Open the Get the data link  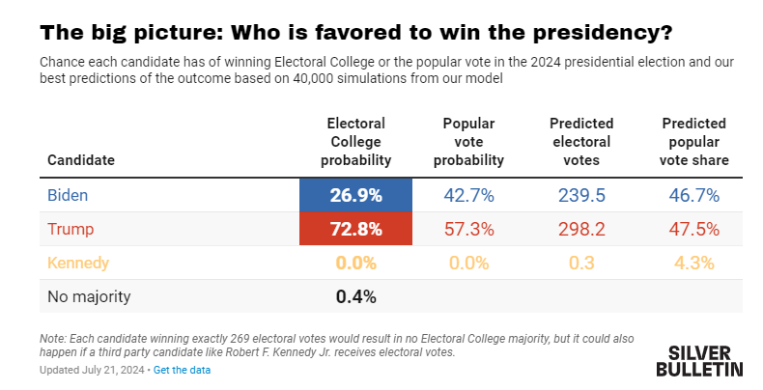[x=182, y=370]
